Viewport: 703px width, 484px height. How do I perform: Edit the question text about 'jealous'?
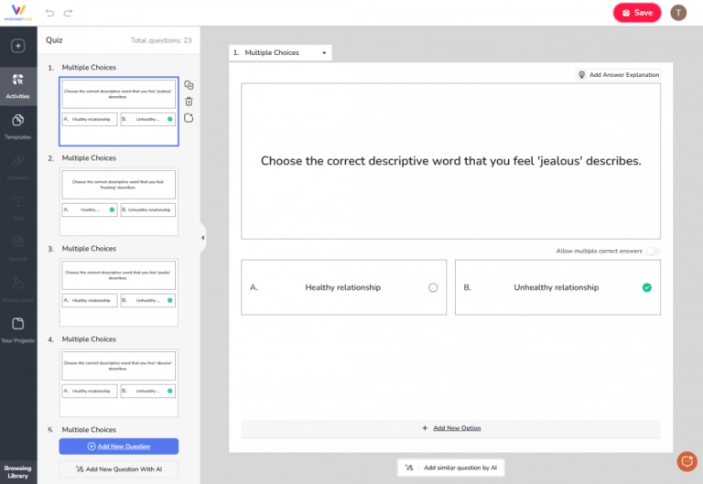click(450, 161)
